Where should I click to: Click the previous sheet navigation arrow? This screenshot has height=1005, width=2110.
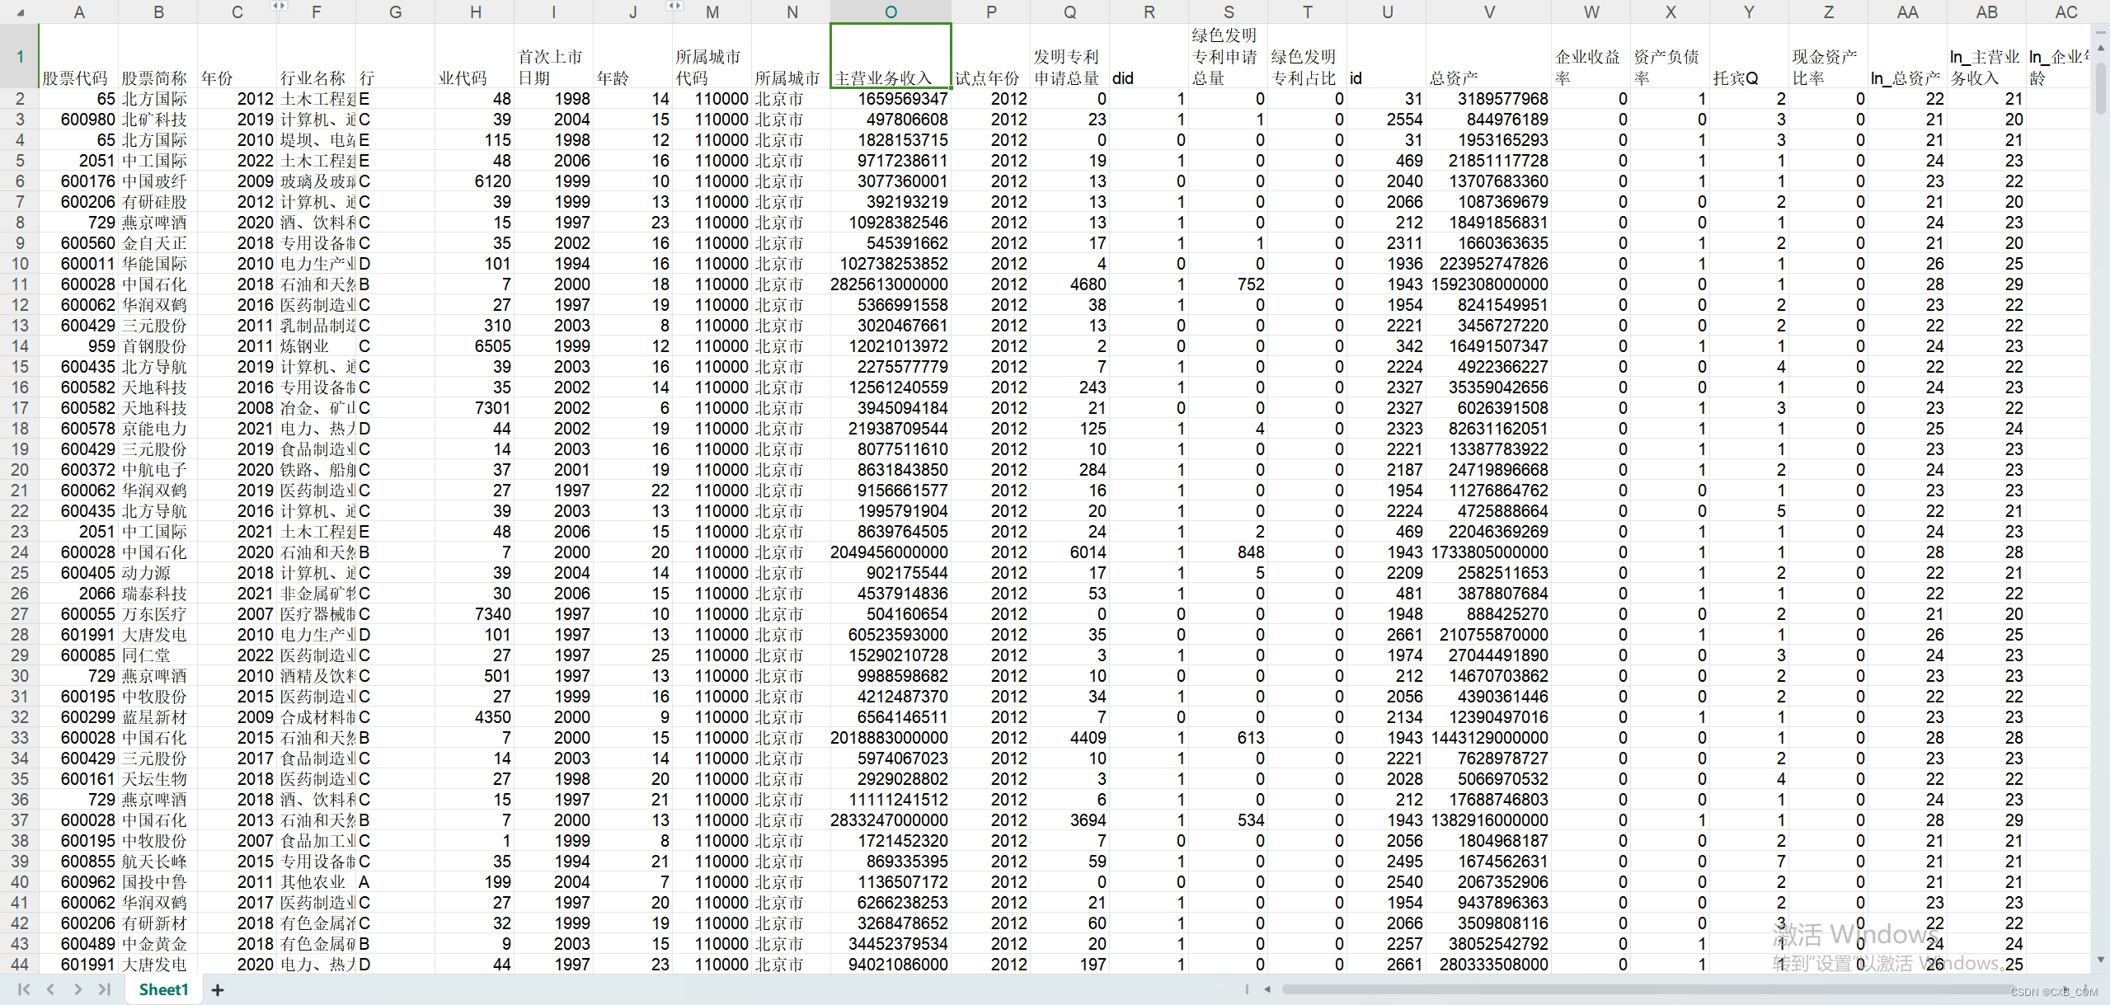pyautogui.click(x=51, y=989)
